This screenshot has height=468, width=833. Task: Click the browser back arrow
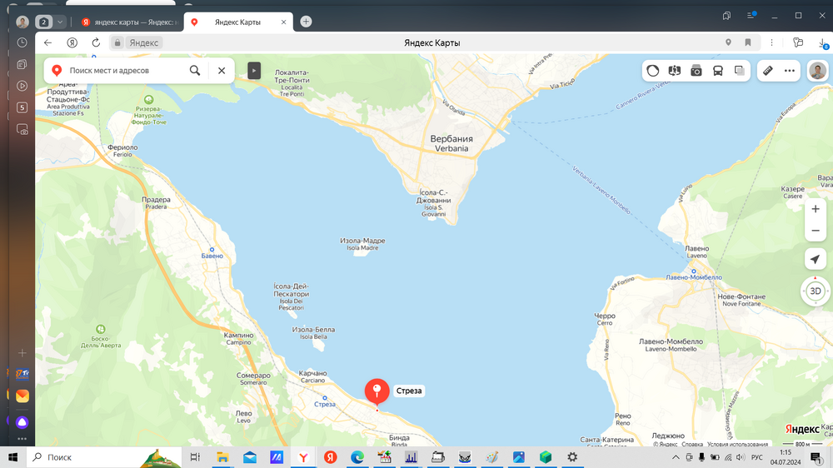point(47,42)
